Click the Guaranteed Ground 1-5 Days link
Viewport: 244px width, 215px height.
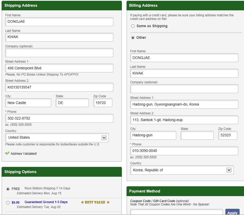(x=46, y=202)
